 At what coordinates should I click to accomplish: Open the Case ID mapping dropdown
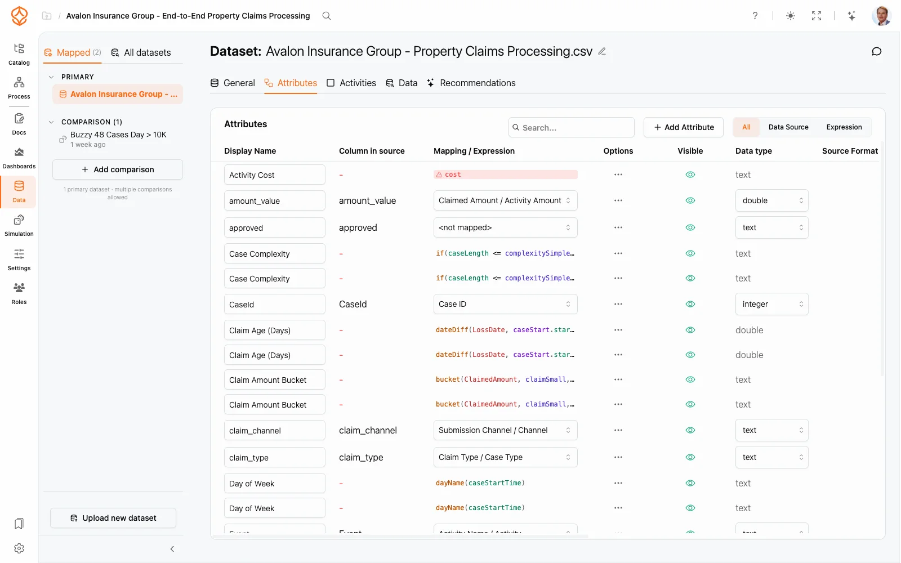tap(505, 304)
